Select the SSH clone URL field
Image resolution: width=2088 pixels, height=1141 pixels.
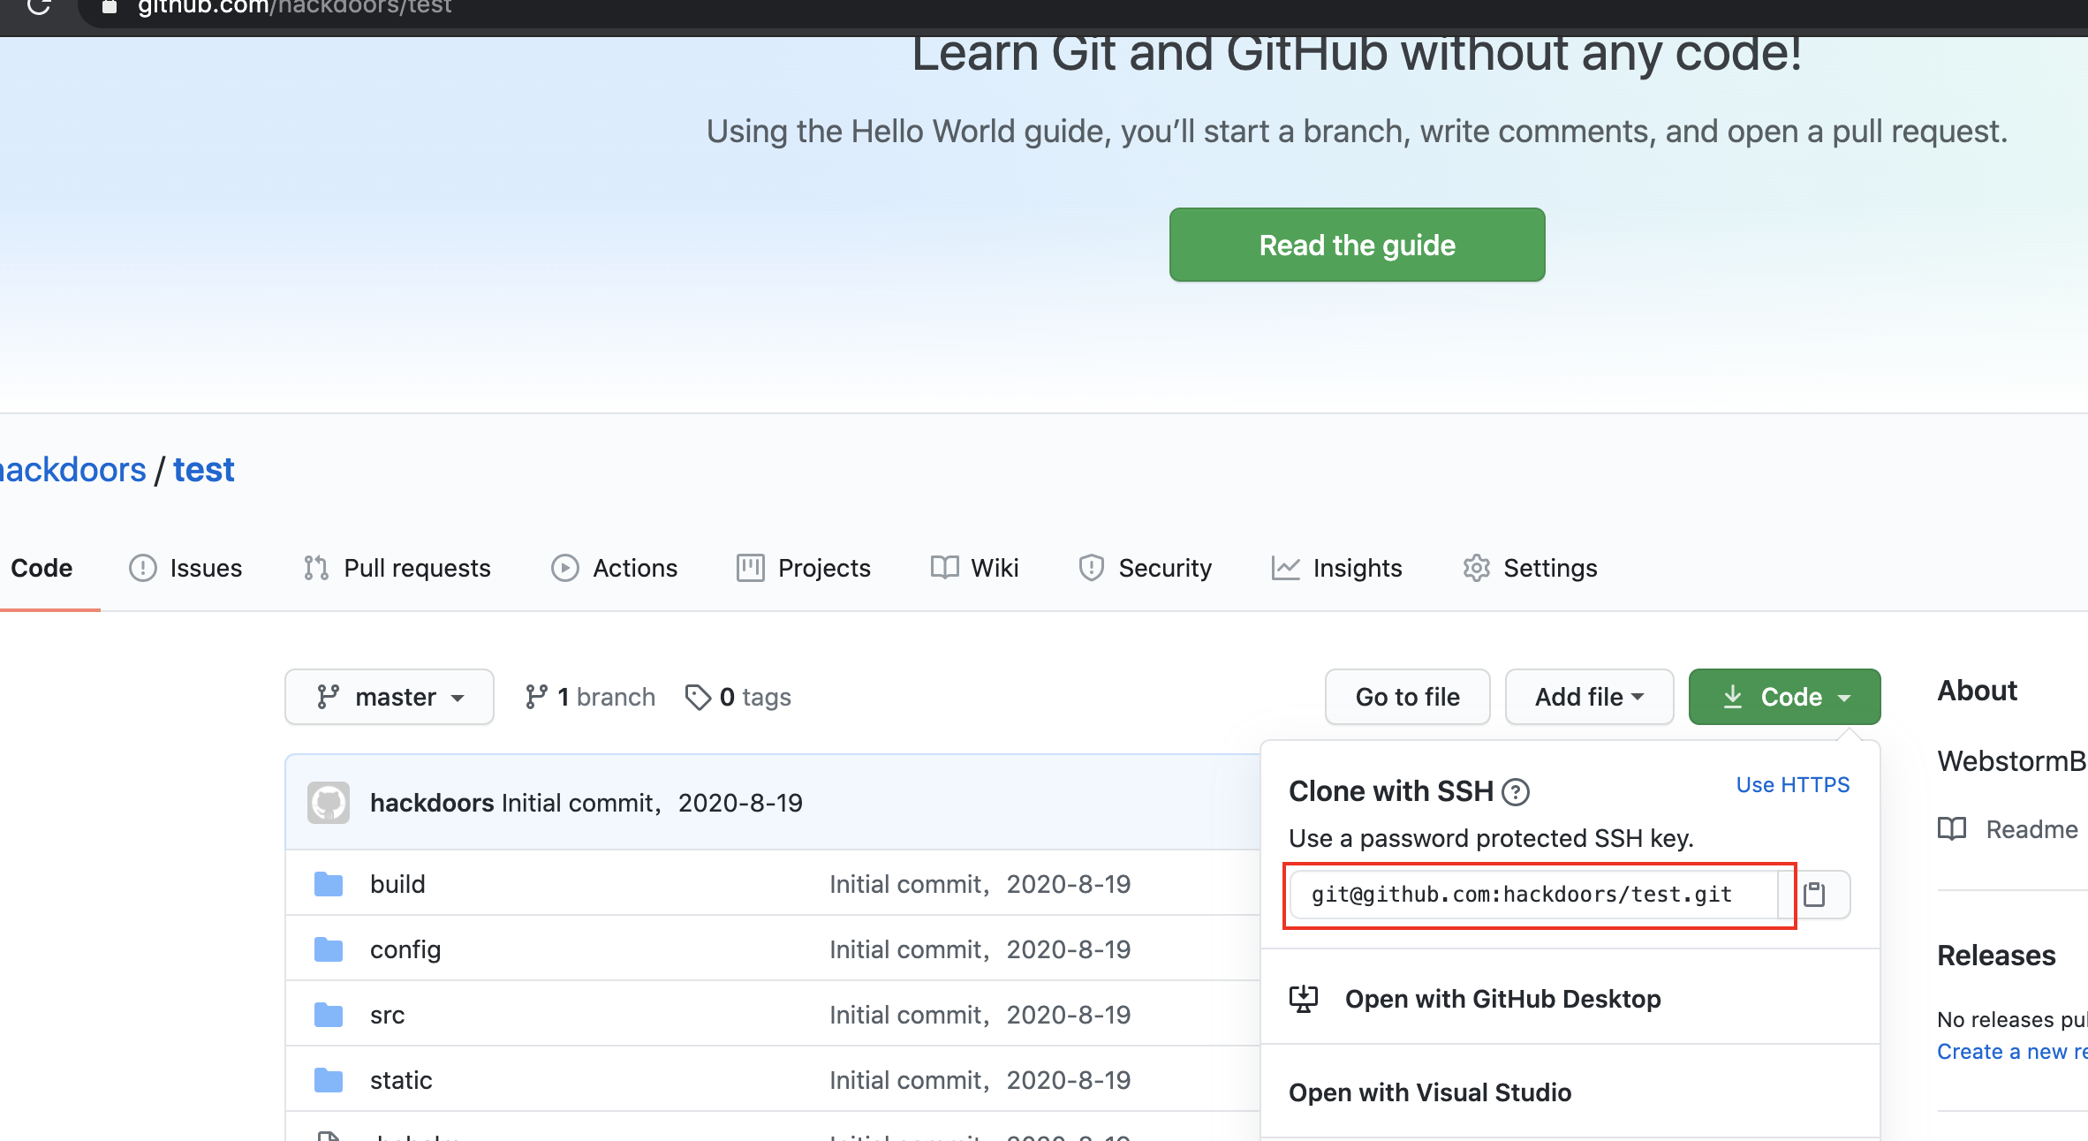coord(1533,895)
